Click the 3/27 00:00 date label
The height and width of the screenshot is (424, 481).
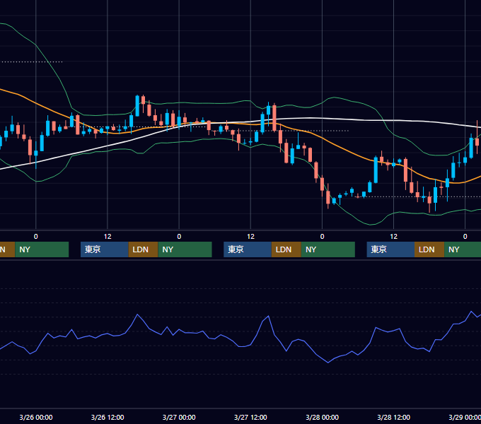click(x=179, y=417)
